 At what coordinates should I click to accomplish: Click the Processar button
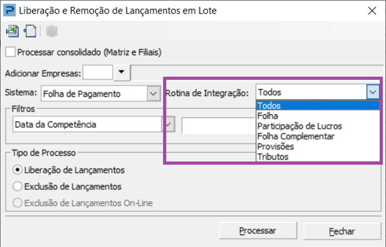(x=258, y=230)
